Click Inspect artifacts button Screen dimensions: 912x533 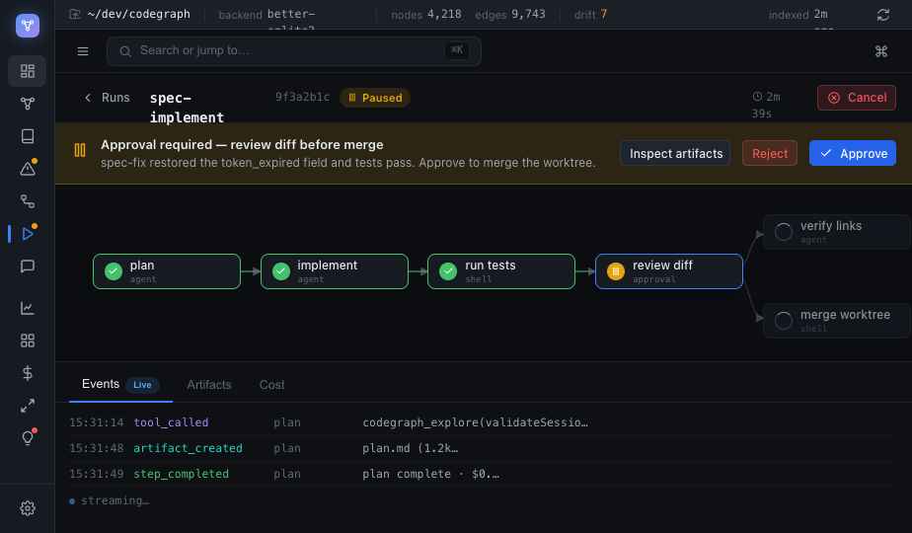pyautogui.click(x=675, y=154)
